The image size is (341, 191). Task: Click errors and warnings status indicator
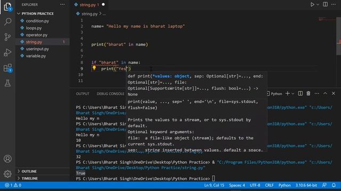[x=13, y=185]
